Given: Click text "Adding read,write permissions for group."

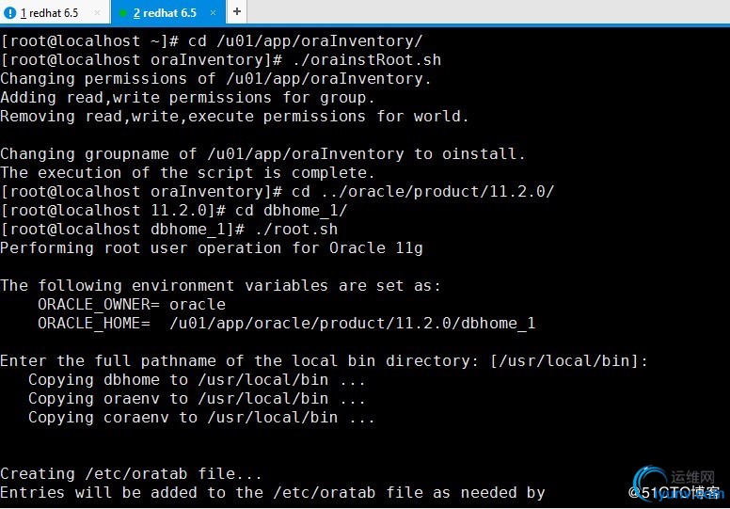Looking at the screenshot, I should click(x=187, y=98).
